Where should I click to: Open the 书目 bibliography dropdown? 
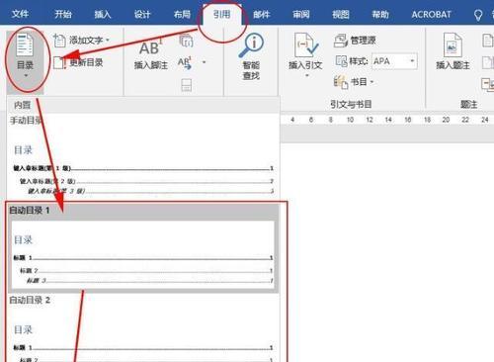tap(354, 82)
